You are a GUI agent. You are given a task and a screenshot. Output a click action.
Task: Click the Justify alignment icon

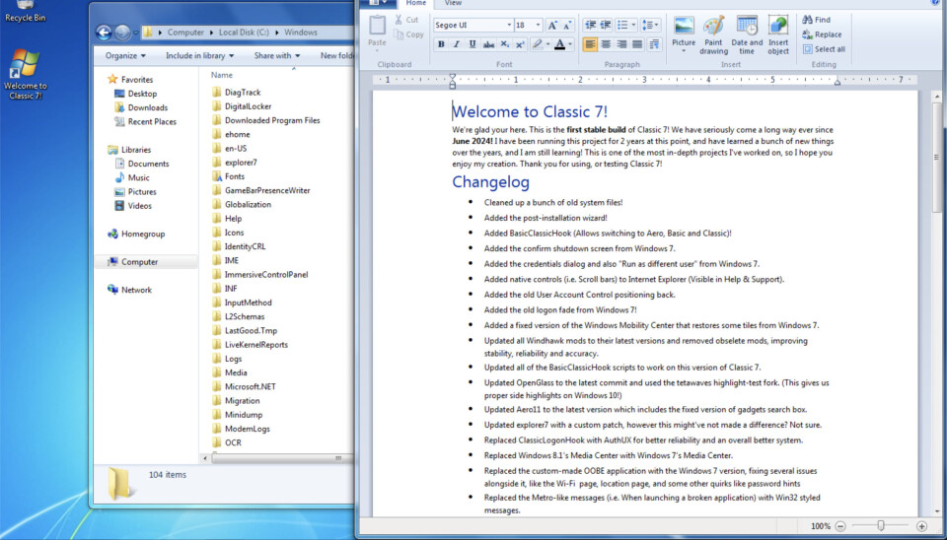point(637,44)
